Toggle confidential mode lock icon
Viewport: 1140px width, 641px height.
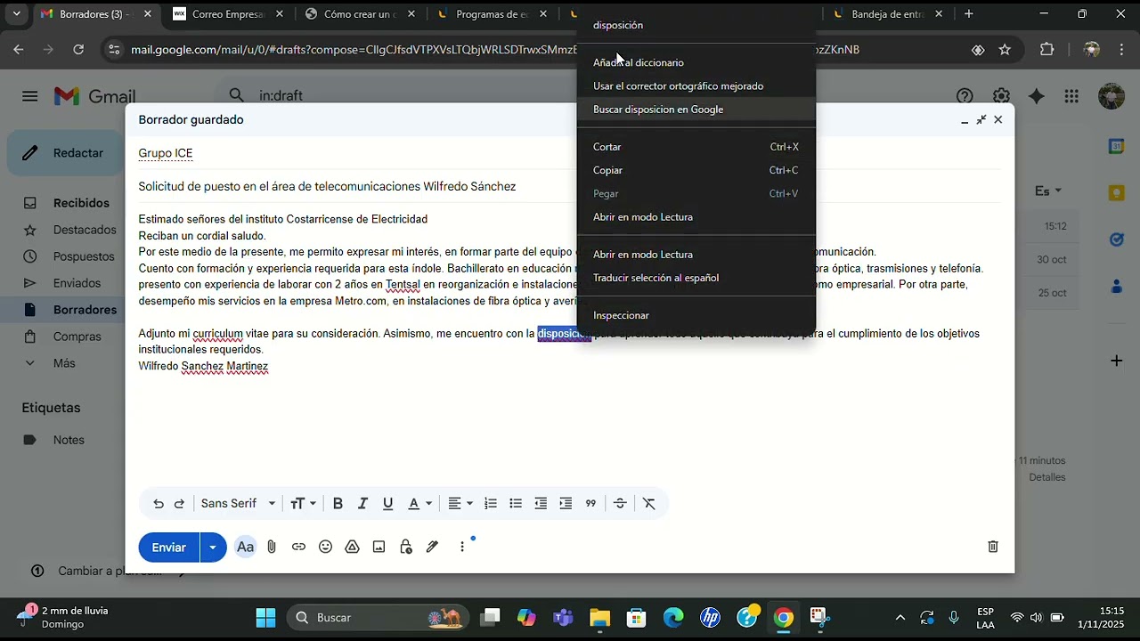pos(405,547)
